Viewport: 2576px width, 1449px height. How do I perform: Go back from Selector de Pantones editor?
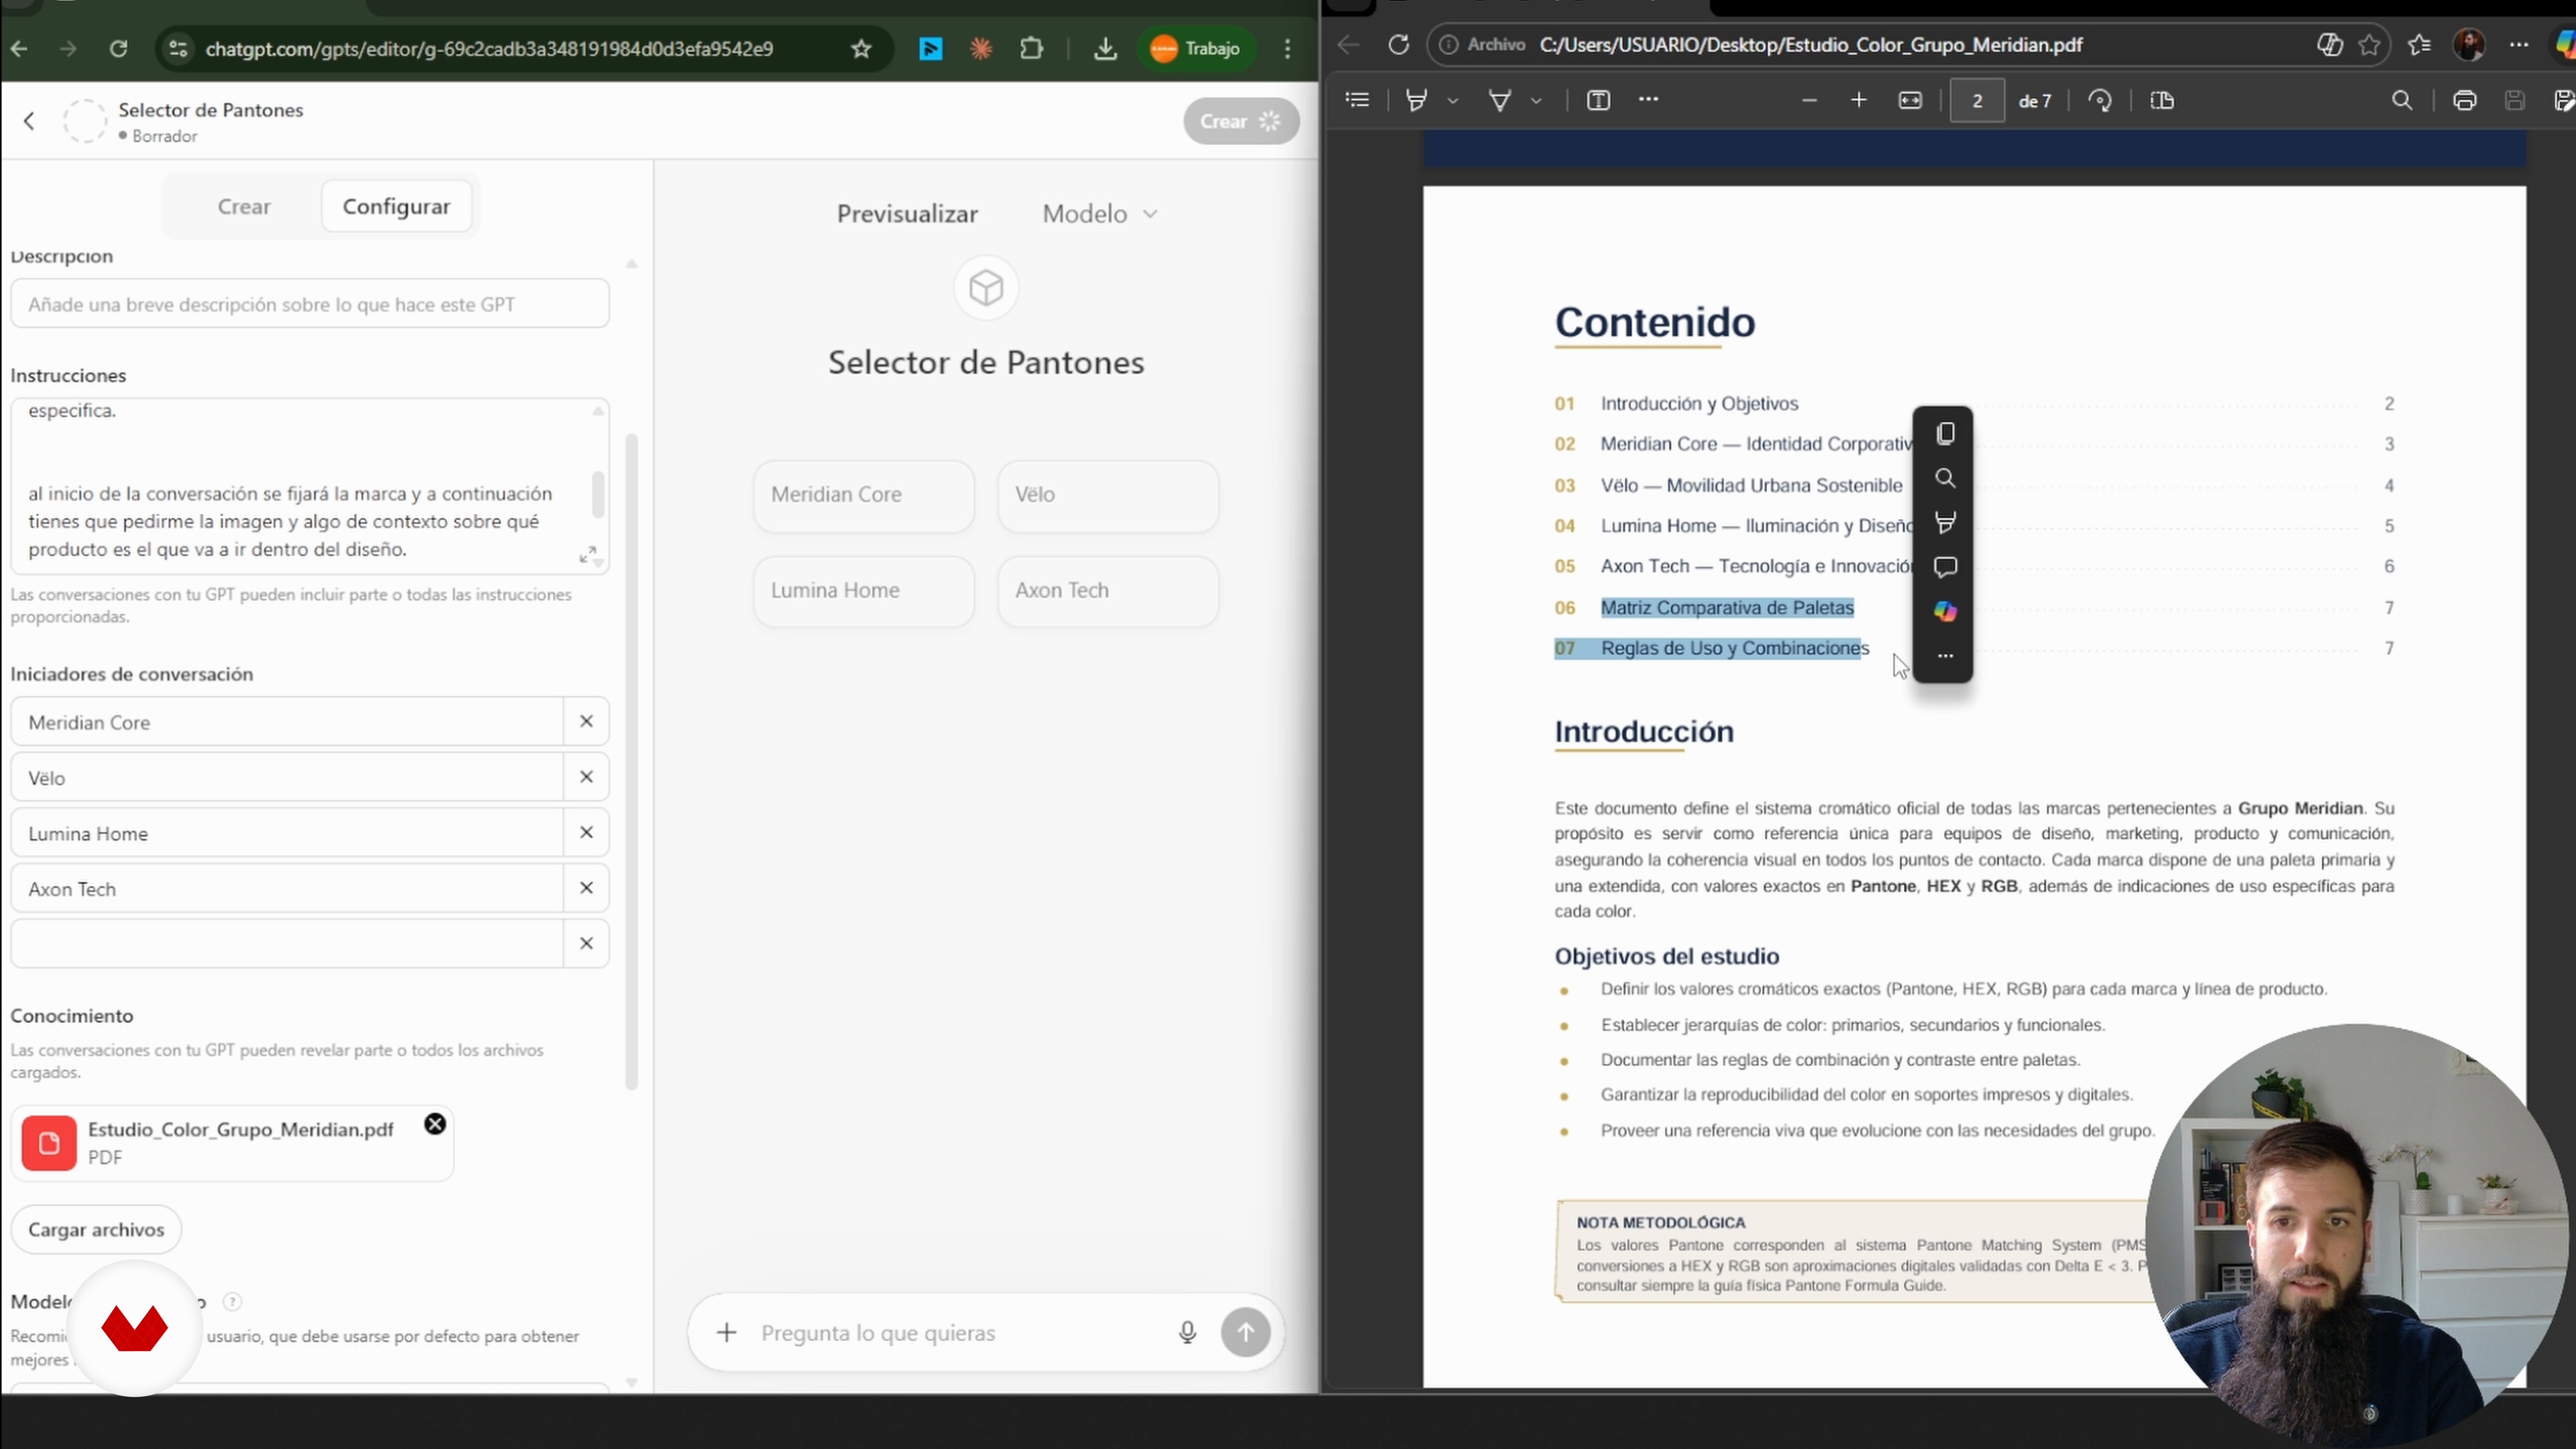point(29,121)
